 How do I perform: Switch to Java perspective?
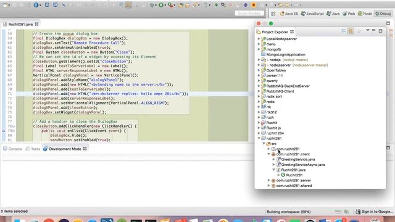pos(333,14)
